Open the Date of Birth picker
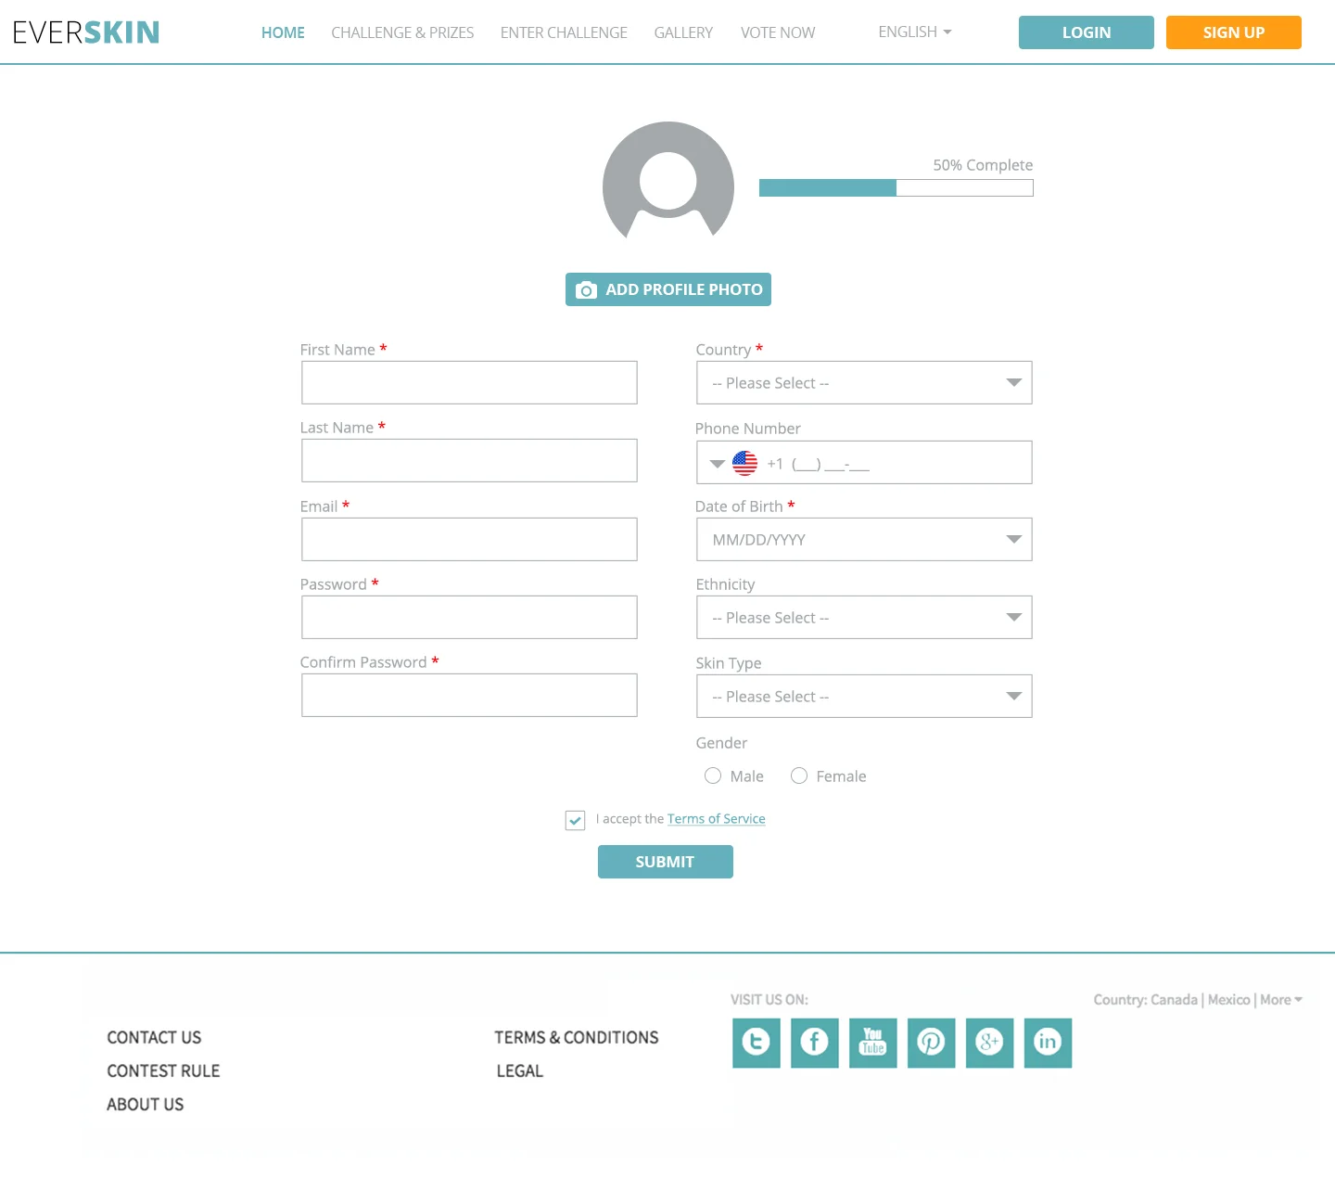 click(864, 540)
